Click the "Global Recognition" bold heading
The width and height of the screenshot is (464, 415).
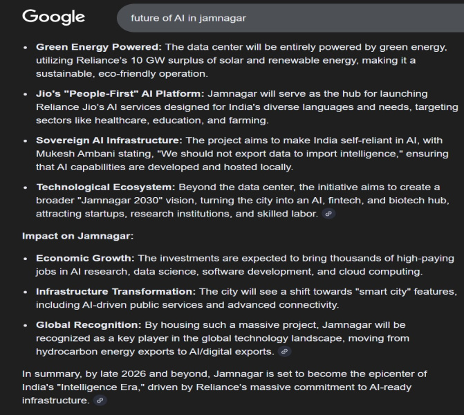click(x=87, y=324)
